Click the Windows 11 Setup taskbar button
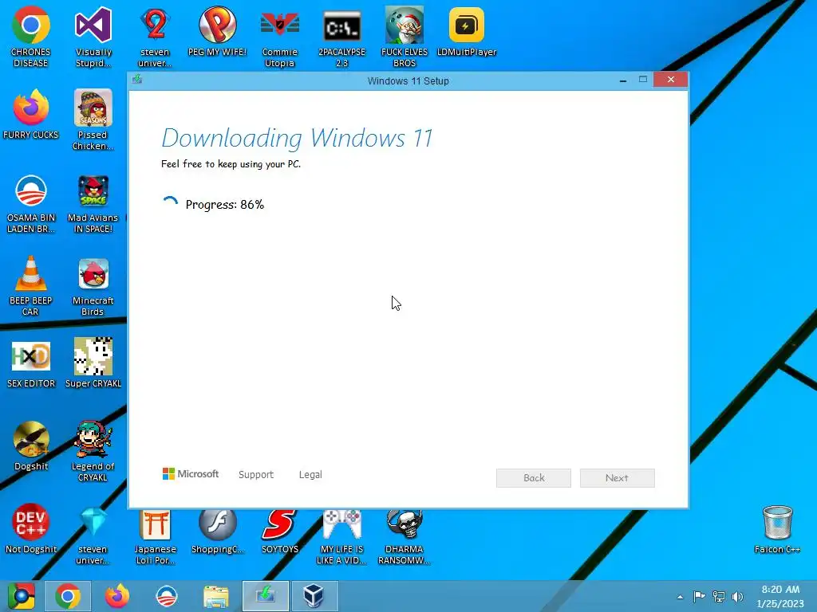 point(265,596)
